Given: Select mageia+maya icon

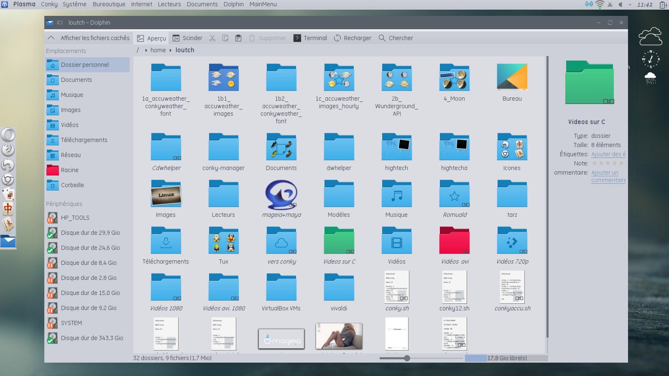Looking at the screenshot, I should pos(281,195).
